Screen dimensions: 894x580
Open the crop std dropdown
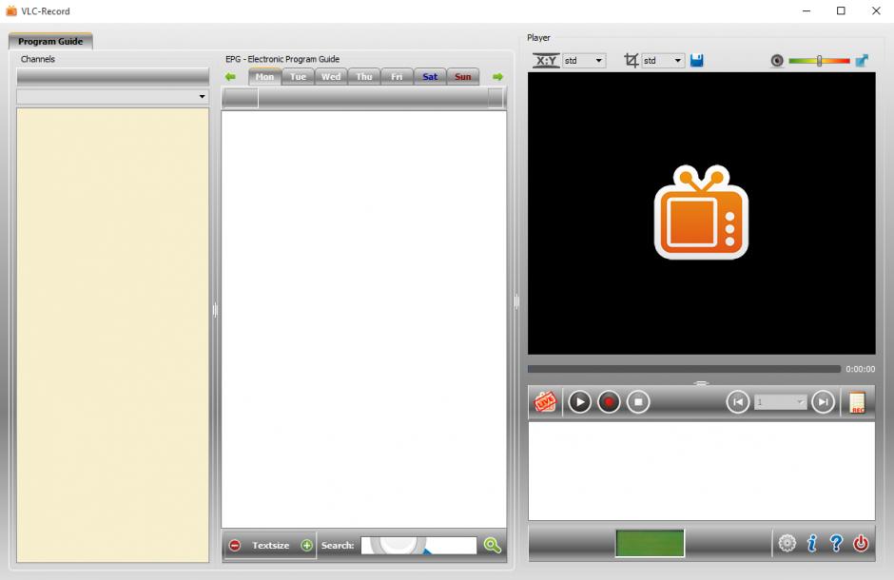[x=663, y=61]
